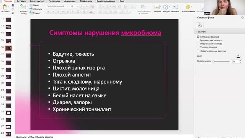Open the Создать слайд dropdown arrow
Viewport: 245px width, 138px height.
[27, 7]
